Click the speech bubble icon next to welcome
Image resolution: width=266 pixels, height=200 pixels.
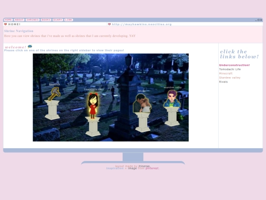30,46
